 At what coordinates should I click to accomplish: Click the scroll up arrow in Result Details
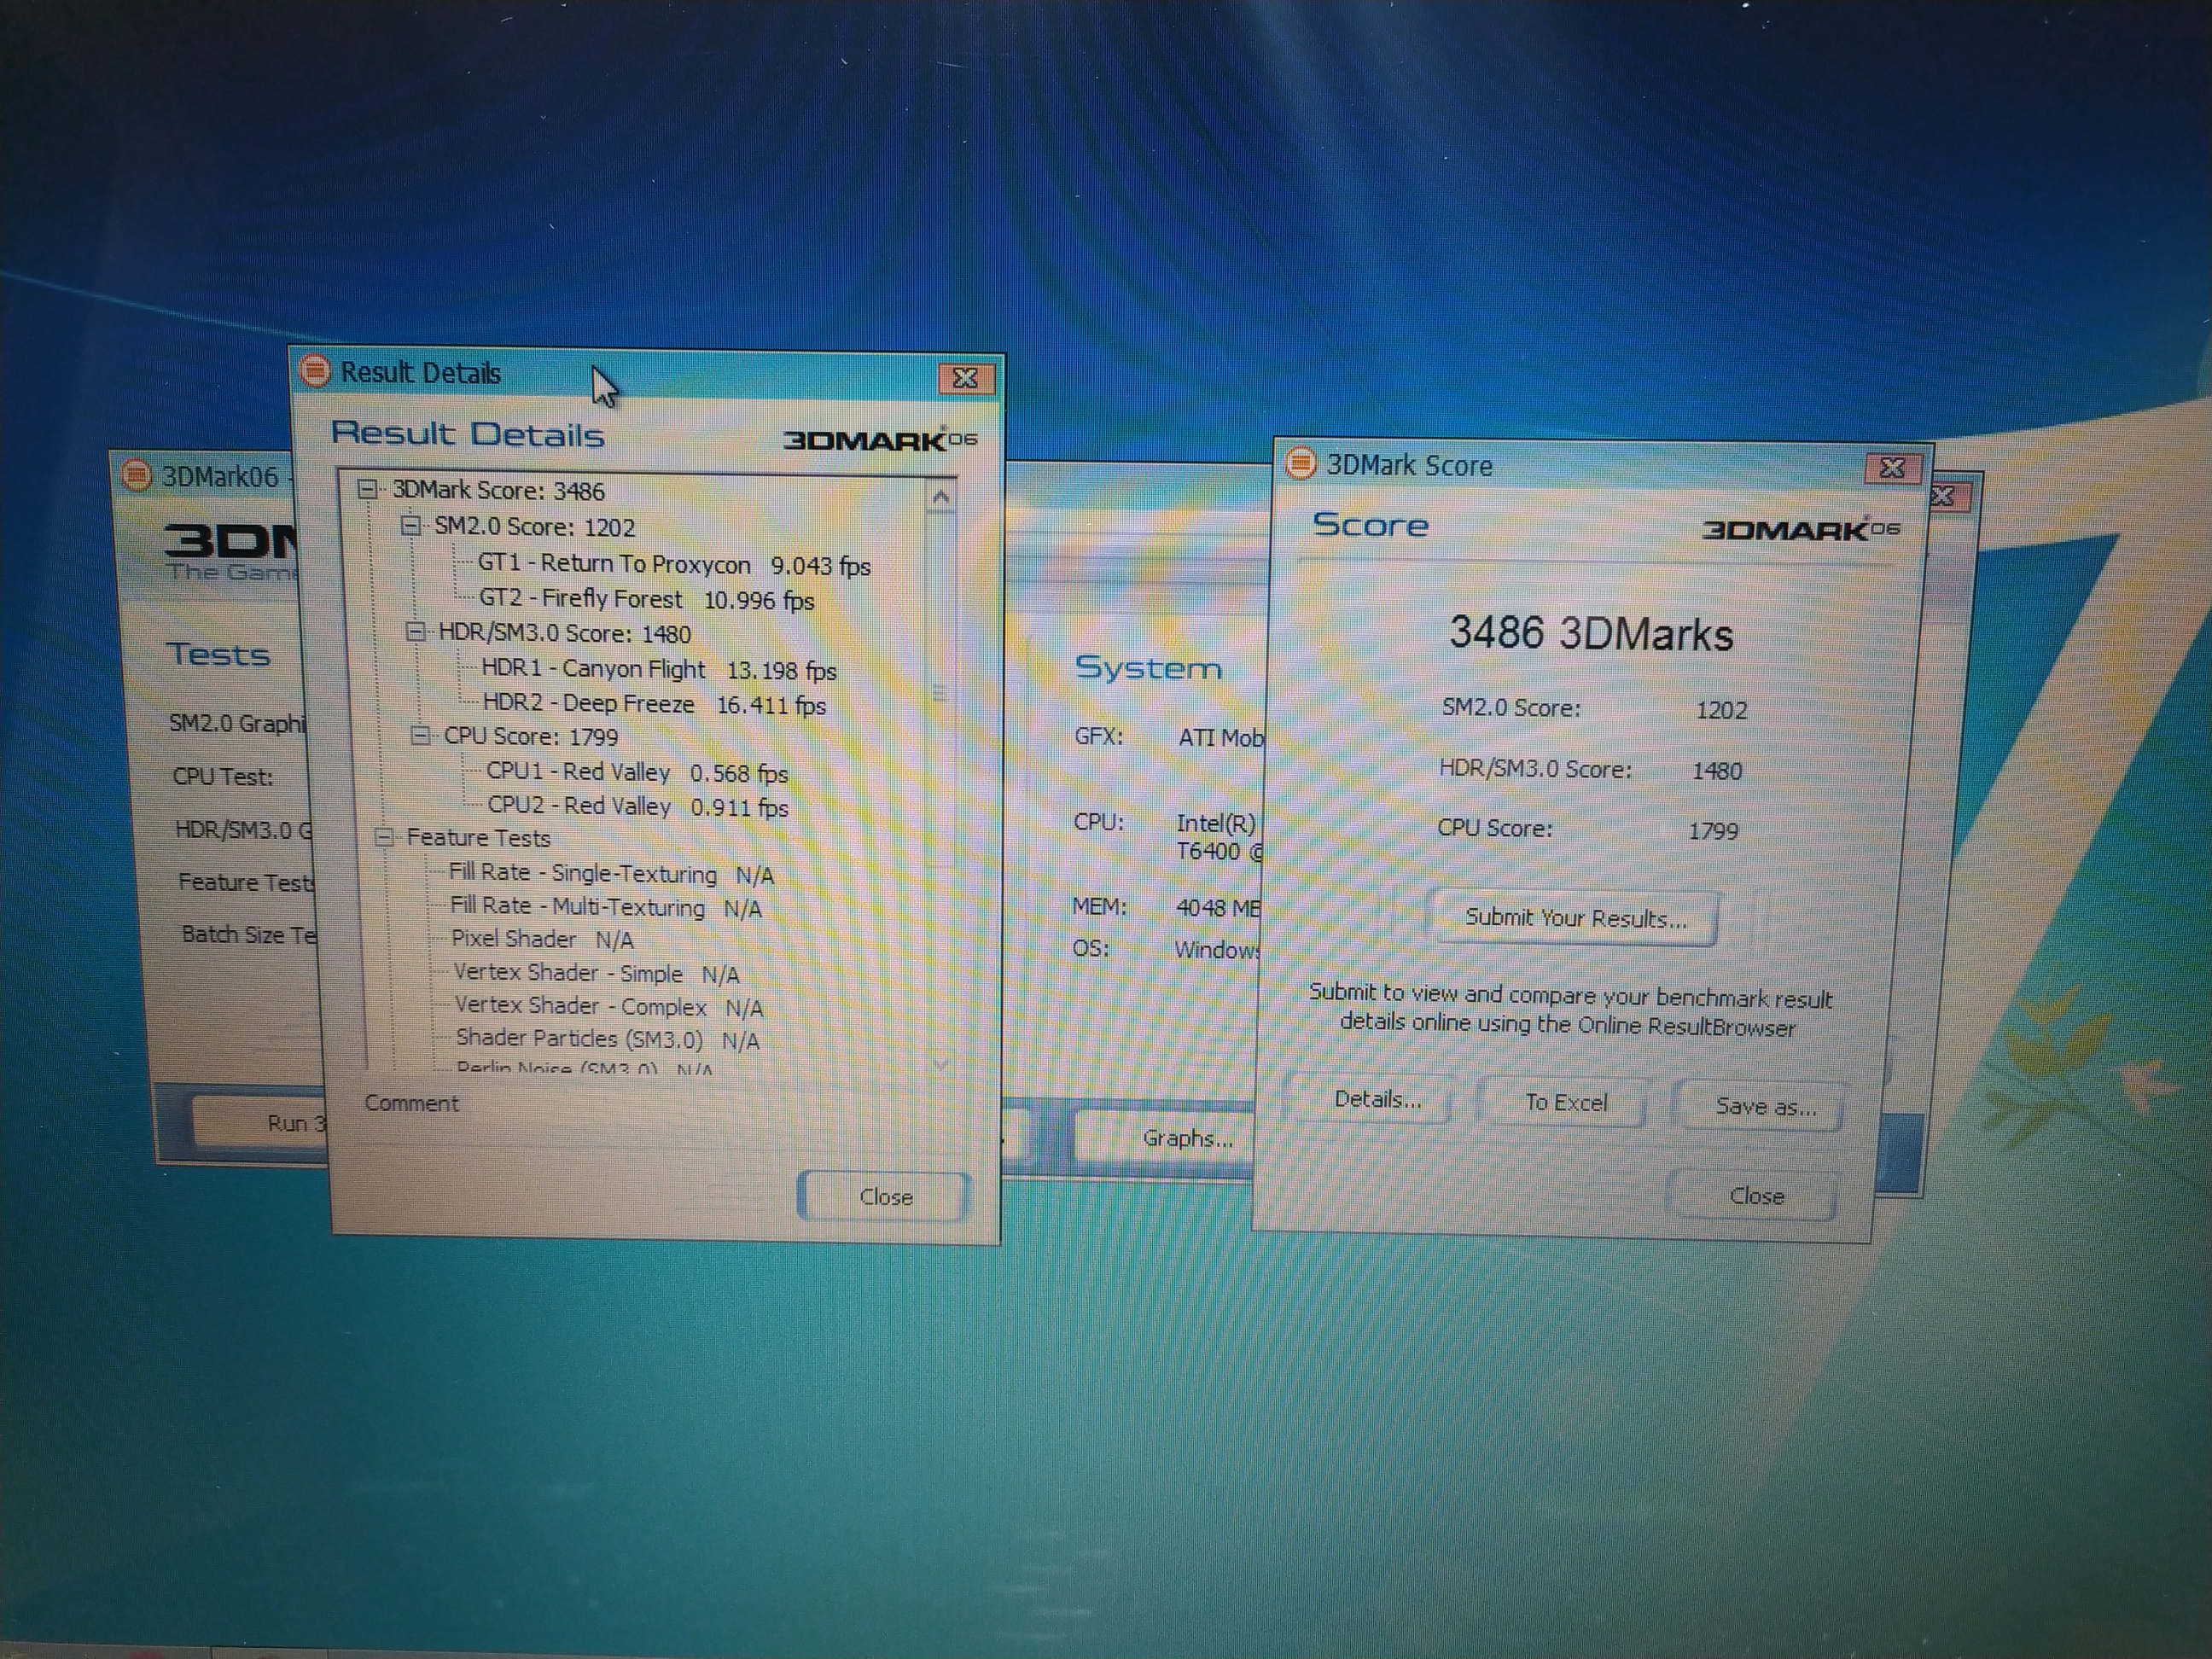point(940,497)
